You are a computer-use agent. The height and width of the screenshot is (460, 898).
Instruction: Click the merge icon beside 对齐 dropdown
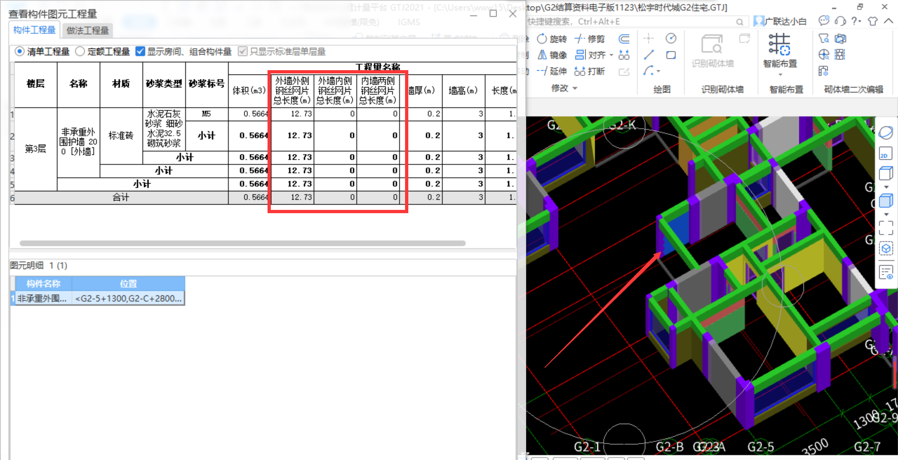(x=624, y=55)
